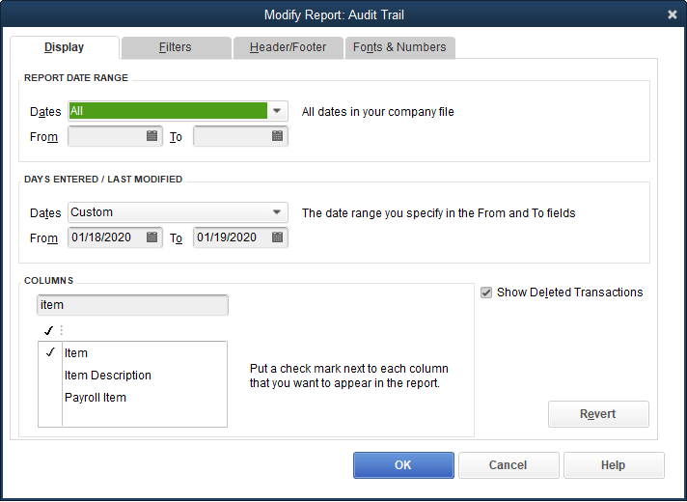
Task: Open calendar for Report Date Range From field
Action: tap(151, 136)
